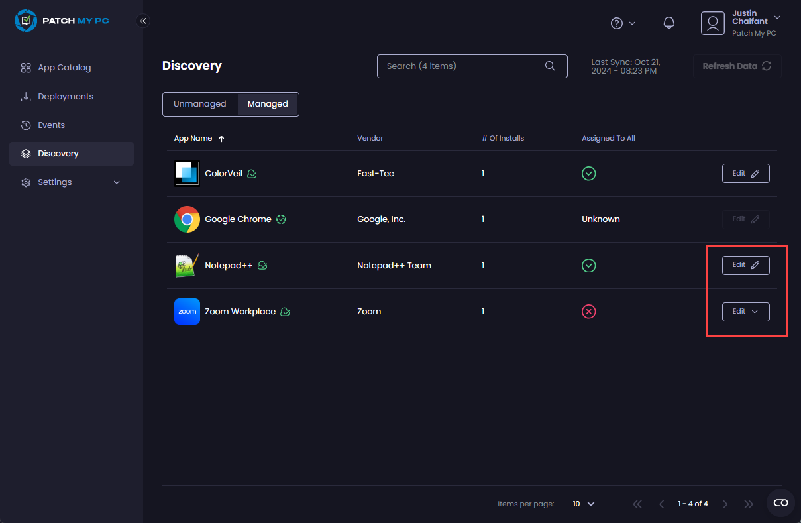Image resolution: width=801 pixels, height=523 pixels.
Task: Click the ColorVeil app icon
Action: tap(187, 174)
